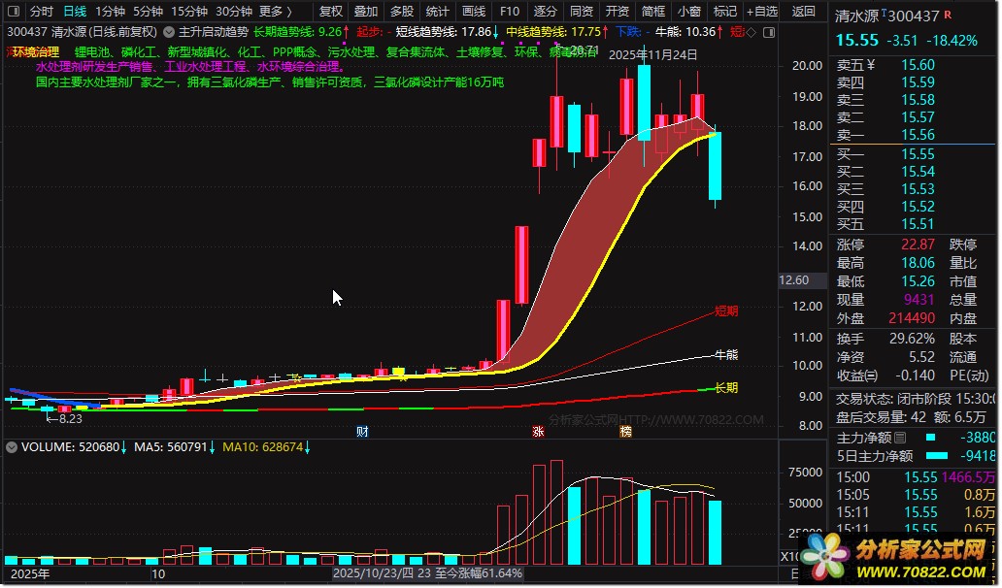Click the diamond icon in indicator bar

[751, 32]
